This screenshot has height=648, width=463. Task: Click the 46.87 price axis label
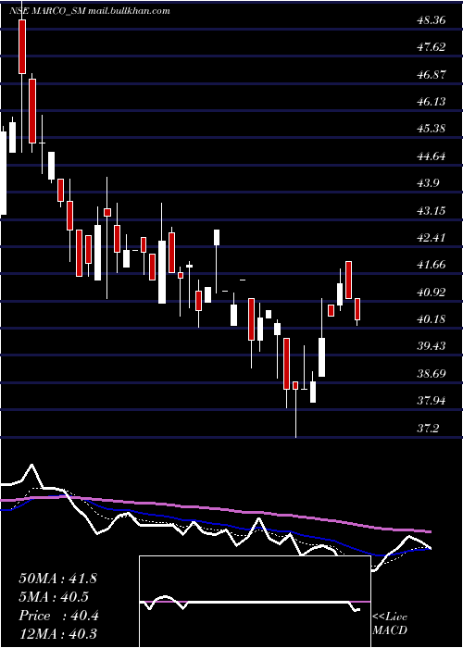(432, 75)
